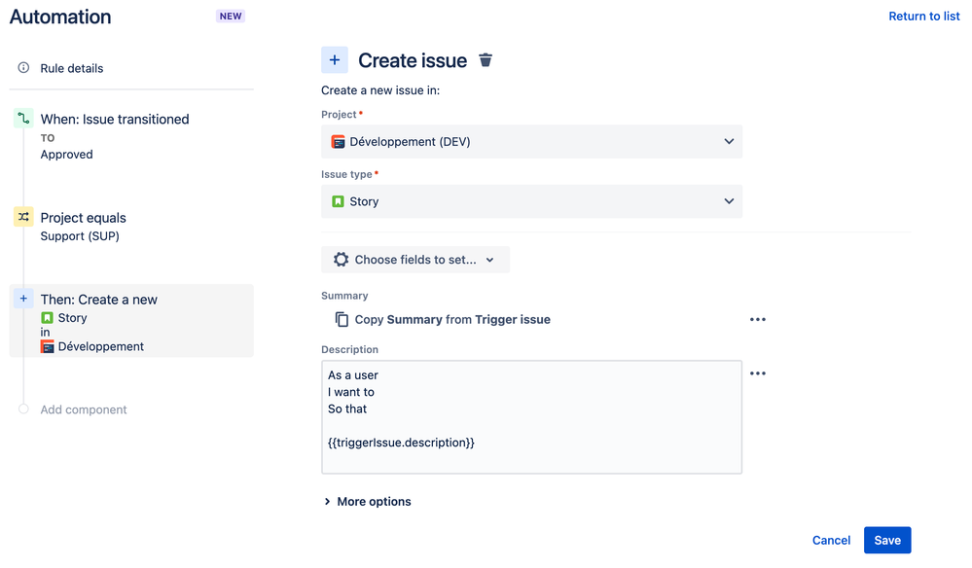Click the gear icon on Choose fields to set
This screenshot has width=972, height=568.
340,259
